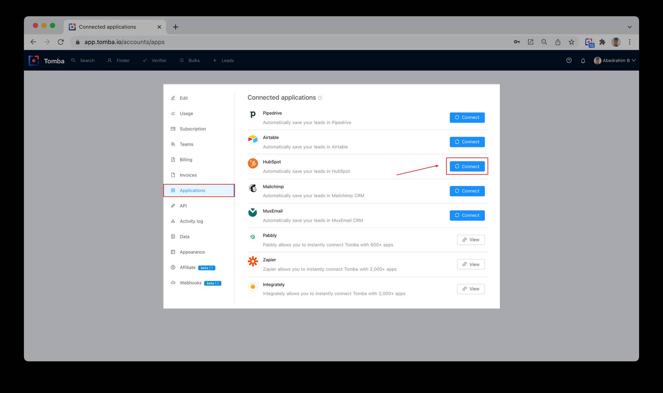Click the Tomba logo icon

(x=34, y=60)
